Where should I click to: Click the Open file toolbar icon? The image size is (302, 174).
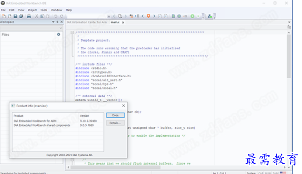coord(10,16)
